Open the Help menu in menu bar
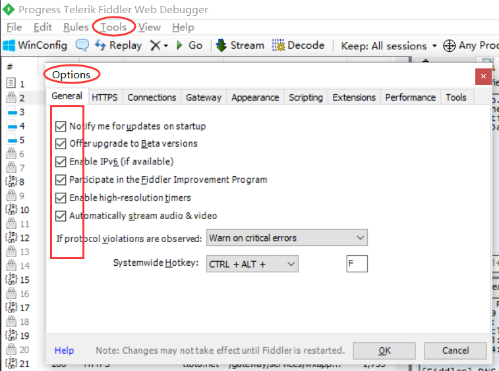This screenshot has width=499, height=371. click(183, 28)
